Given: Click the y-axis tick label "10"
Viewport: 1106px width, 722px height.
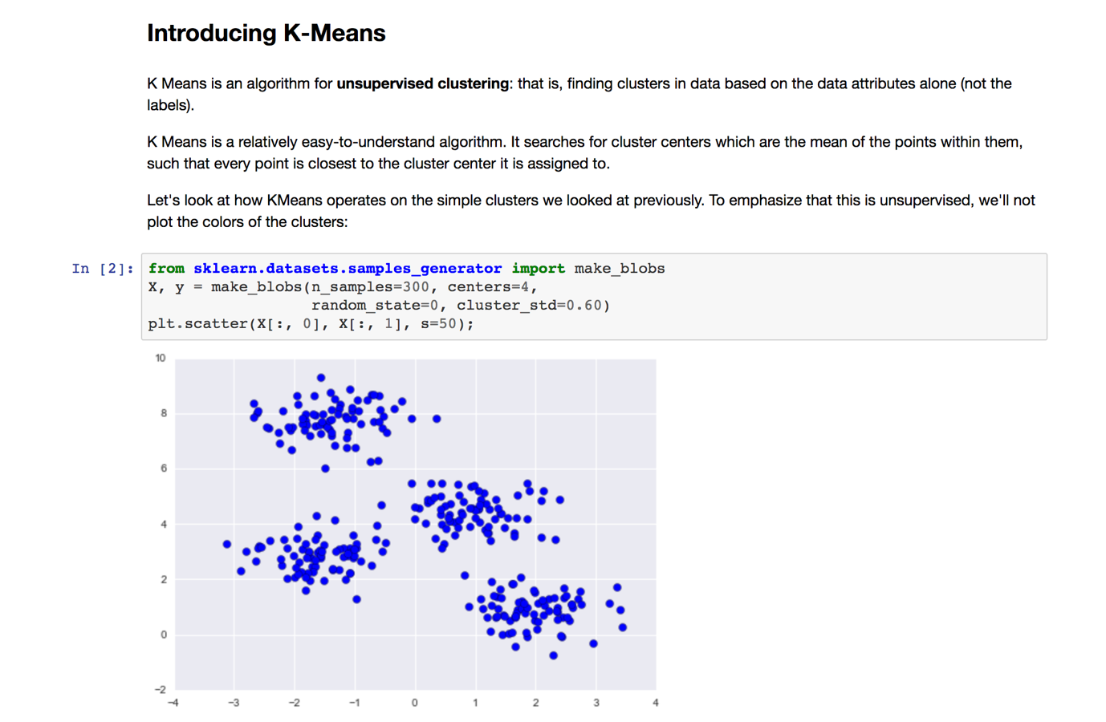Looking at the screenshot, I should (161, 358).
